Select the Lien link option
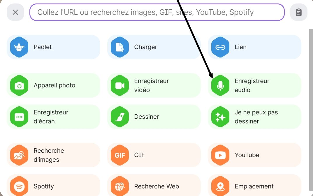 click(254, 47)
